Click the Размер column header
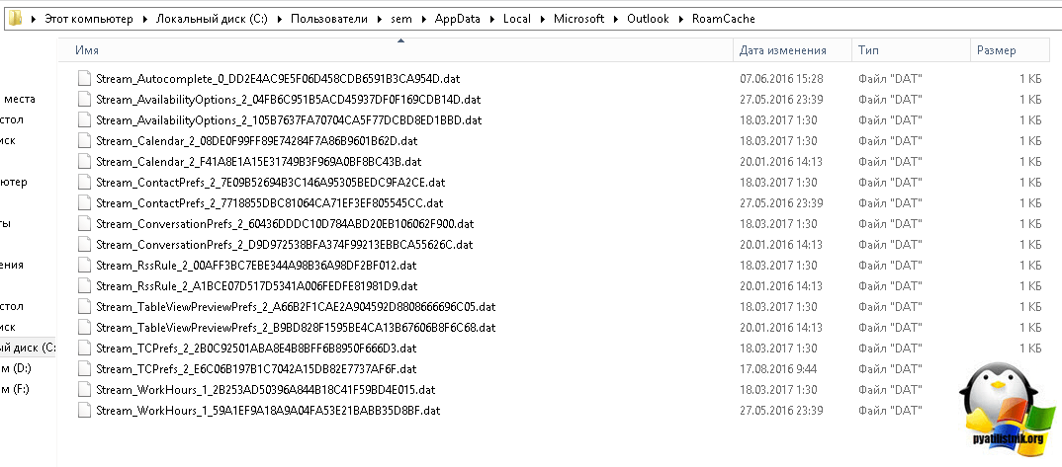The image size is (1062, 467). (x=996, y=49)
